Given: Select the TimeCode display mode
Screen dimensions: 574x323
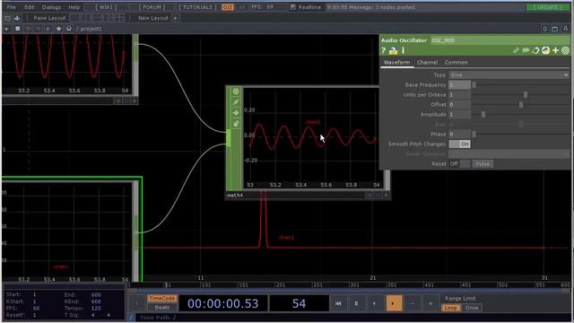Looking at the screenshot, I should (161, 299).
